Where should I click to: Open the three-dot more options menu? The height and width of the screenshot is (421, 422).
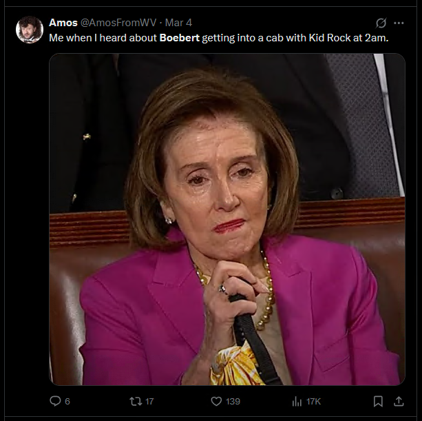pos(399,23)
